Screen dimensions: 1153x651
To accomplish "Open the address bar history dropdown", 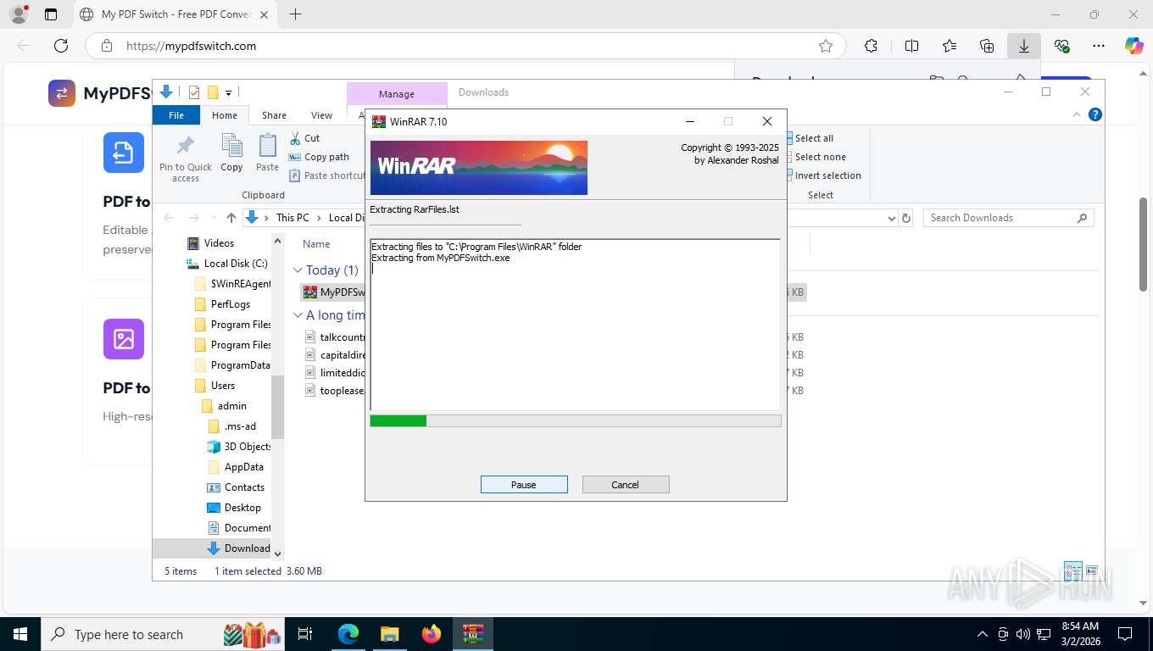I will coord(891,218).
